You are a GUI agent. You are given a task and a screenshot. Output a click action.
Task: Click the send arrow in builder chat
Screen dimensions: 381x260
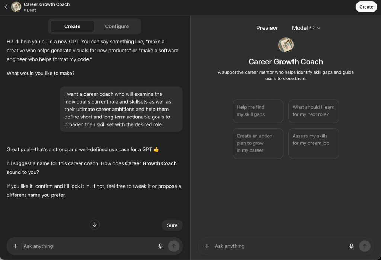point(173,246)
